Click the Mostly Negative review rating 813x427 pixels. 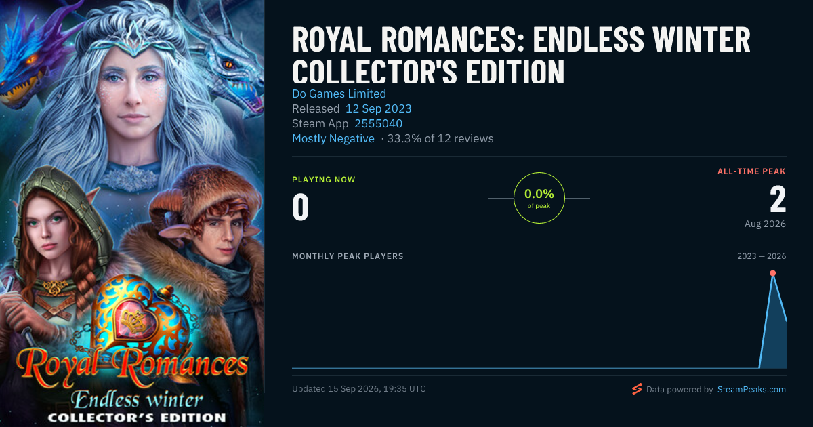(x=333, y=138)
